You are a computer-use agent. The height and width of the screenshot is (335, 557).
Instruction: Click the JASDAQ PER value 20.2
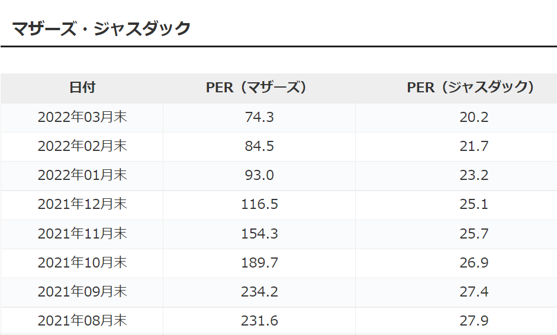click(x=474, y=117)
